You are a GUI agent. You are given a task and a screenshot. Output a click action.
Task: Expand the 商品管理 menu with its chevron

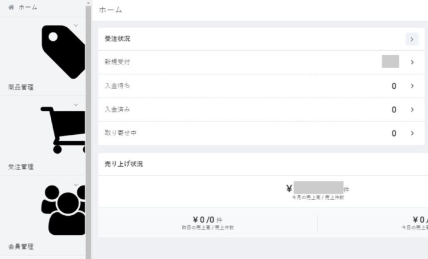tap(76, 25)
